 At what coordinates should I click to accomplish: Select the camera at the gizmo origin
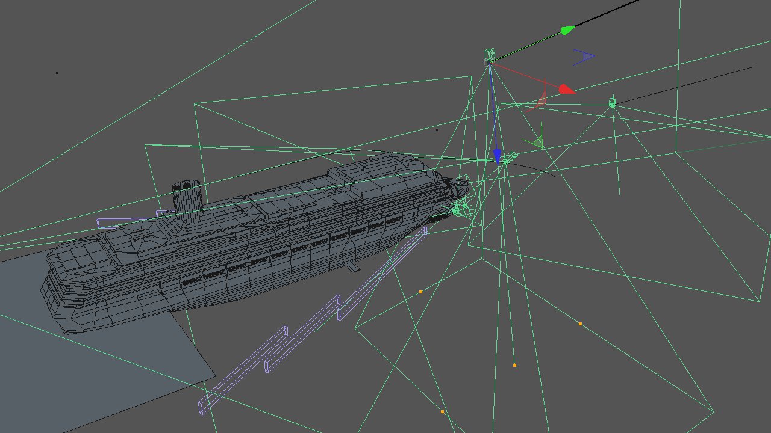490,57
